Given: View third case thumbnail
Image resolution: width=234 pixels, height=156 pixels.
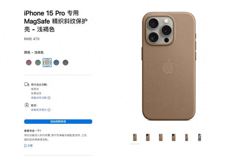Looking at the screenshot, I should 161,137.
